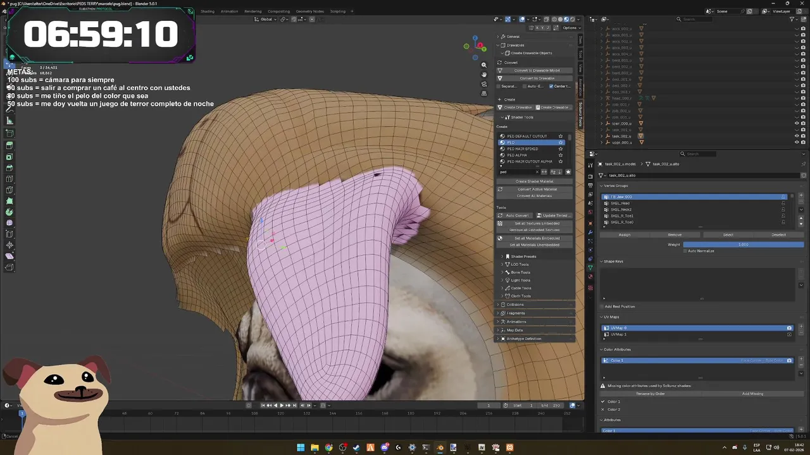The width and height of the screenshot is (810, 455).
Task: Click the Auto Convert tool icon button
Action: coord(500,215)
